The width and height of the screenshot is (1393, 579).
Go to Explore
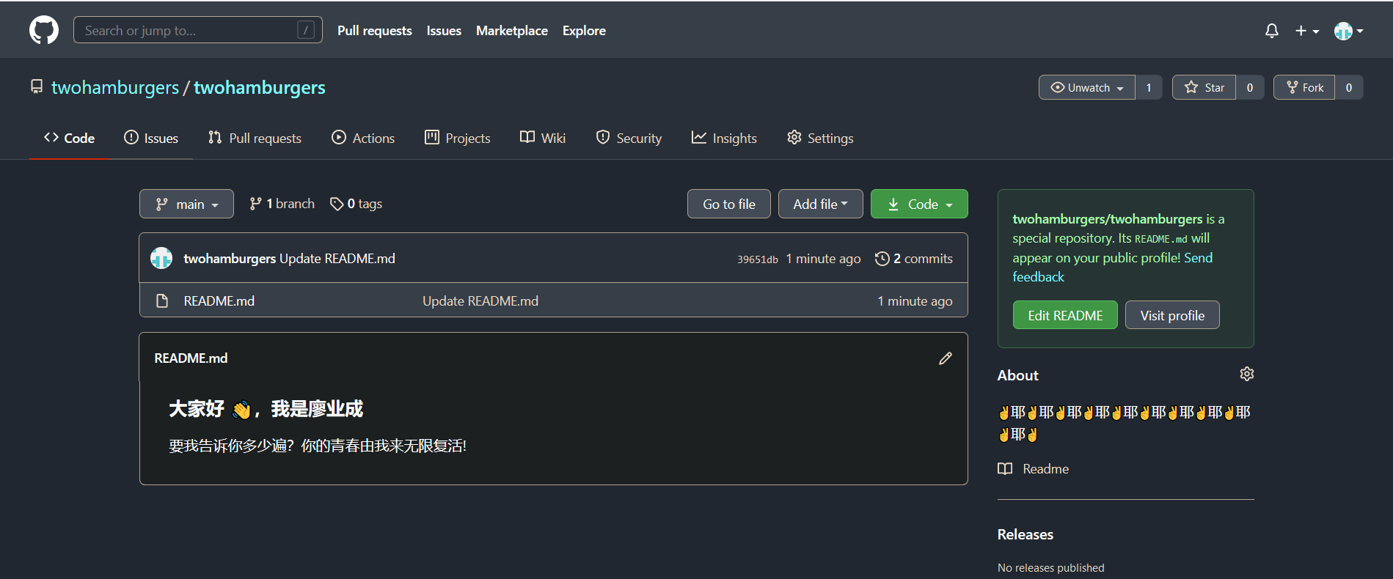584,31
